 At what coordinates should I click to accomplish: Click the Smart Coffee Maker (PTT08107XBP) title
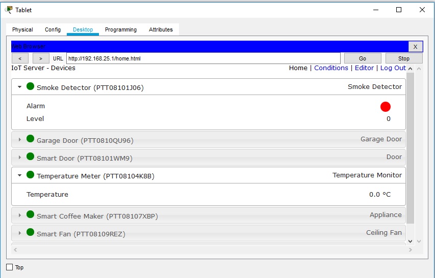click(97, 216)
